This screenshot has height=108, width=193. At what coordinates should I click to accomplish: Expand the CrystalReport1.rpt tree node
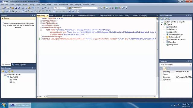[x=164, y=34]
